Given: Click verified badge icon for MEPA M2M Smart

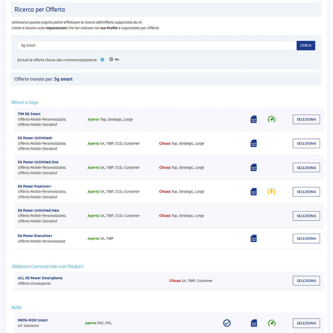Looking at the screenshot, I should pos(227,323).
